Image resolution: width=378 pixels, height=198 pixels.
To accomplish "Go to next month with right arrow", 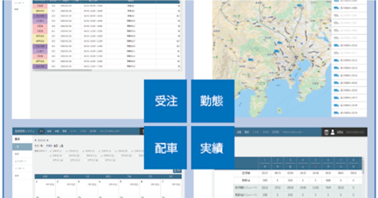I will (x=47, y=140).
